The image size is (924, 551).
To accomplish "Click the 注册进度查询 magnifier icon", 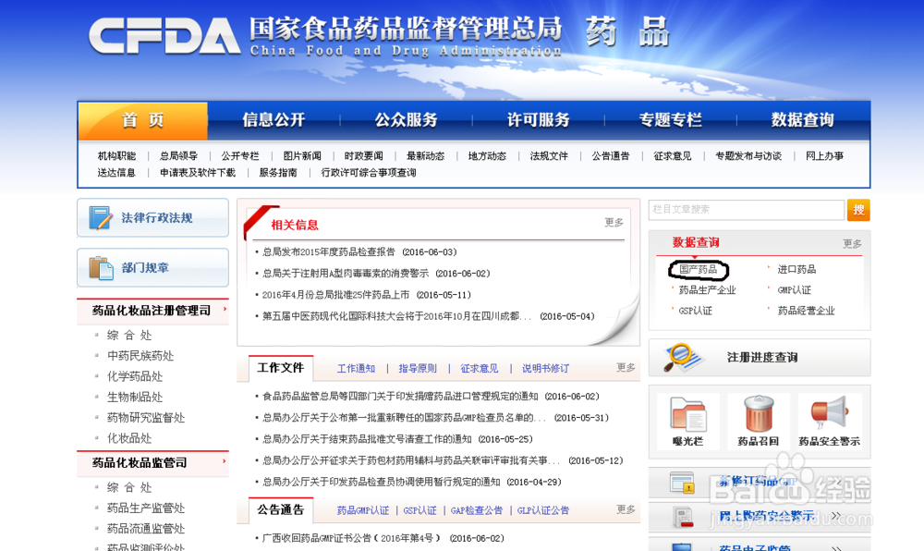I will pyautogui.click(x=682, y=357).
